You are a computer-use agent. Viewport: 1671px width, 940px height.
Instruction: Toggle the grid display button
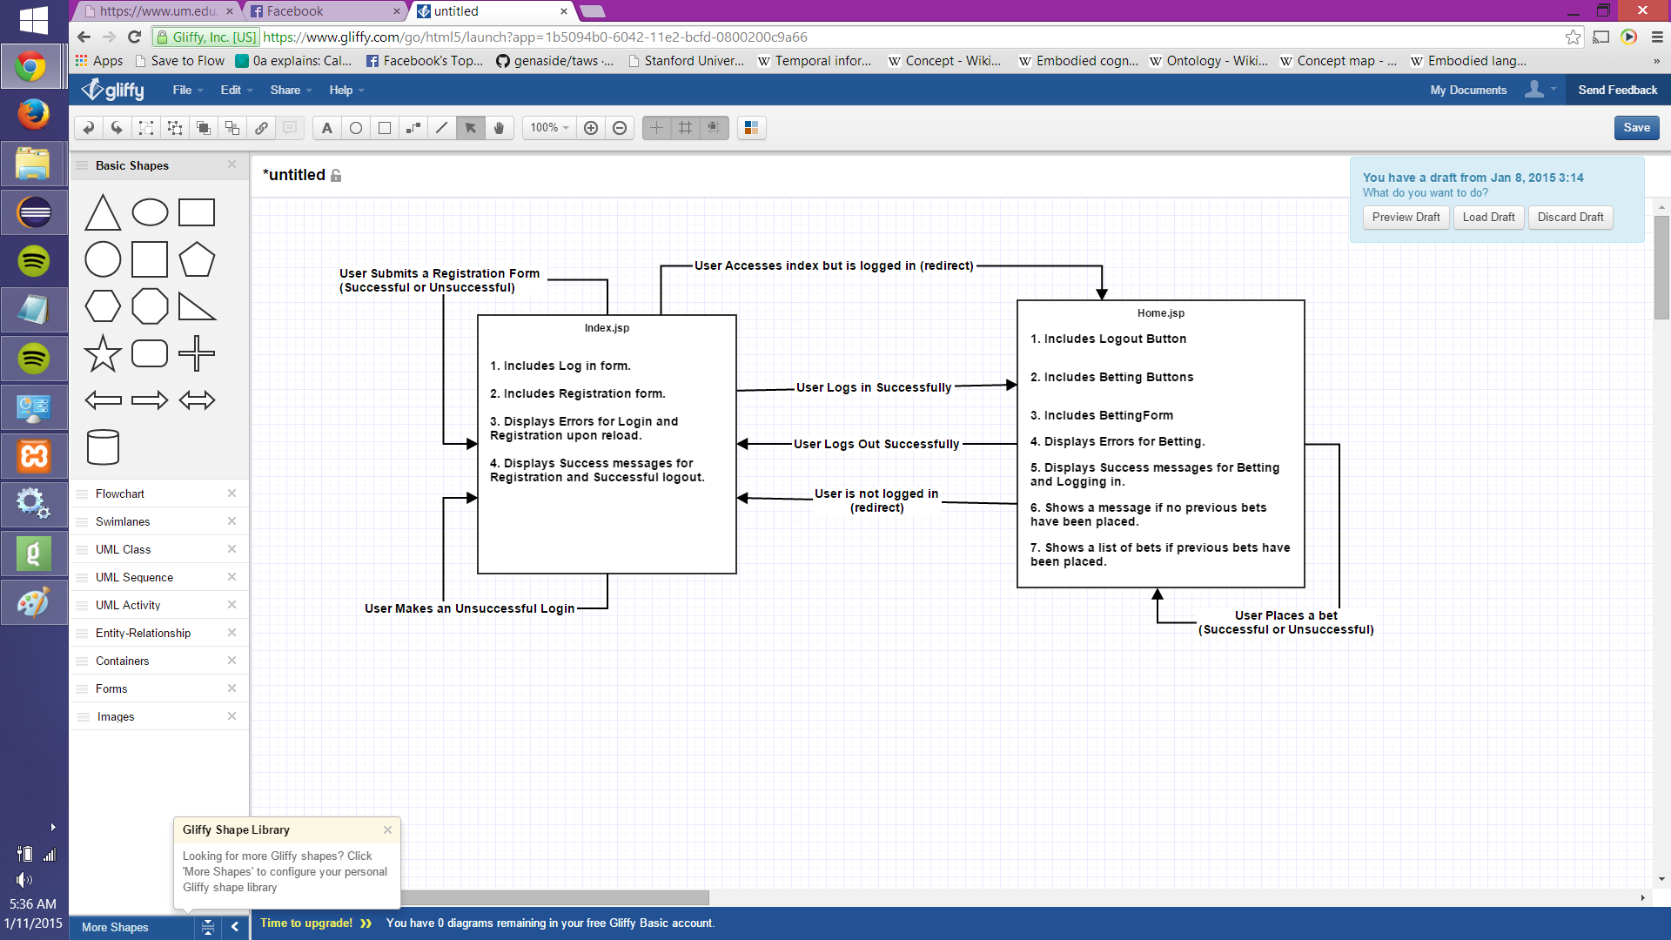(686, 128)
